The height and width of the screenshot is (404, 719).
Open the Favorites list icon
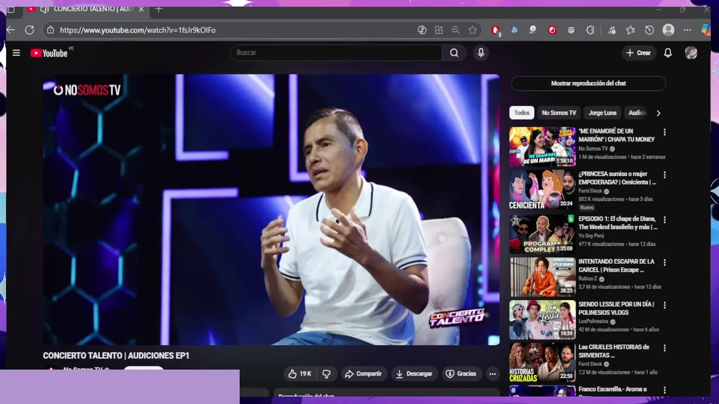click(x=631, y=30)
